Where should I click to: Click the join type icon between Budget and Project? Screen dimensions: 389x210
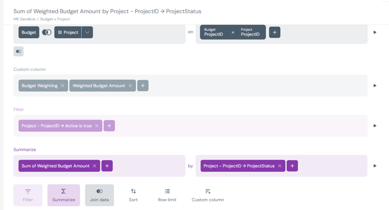46,32
